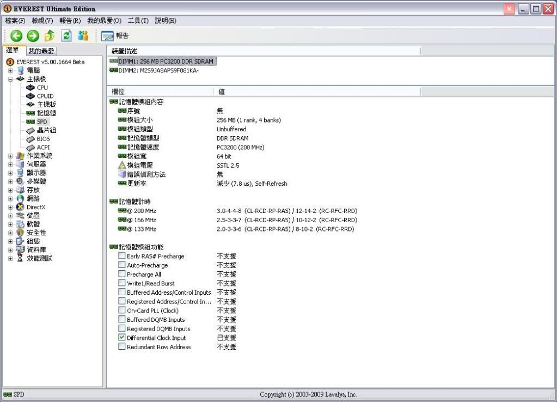The width and height of the screenshot is (557, 402).
Task: Click the 網路 network globe icon
Action: [20, 198]
